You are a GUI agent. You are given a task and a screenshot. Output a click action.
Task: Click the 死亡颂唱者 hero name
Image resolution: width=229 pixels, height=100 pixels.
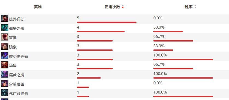18,93
